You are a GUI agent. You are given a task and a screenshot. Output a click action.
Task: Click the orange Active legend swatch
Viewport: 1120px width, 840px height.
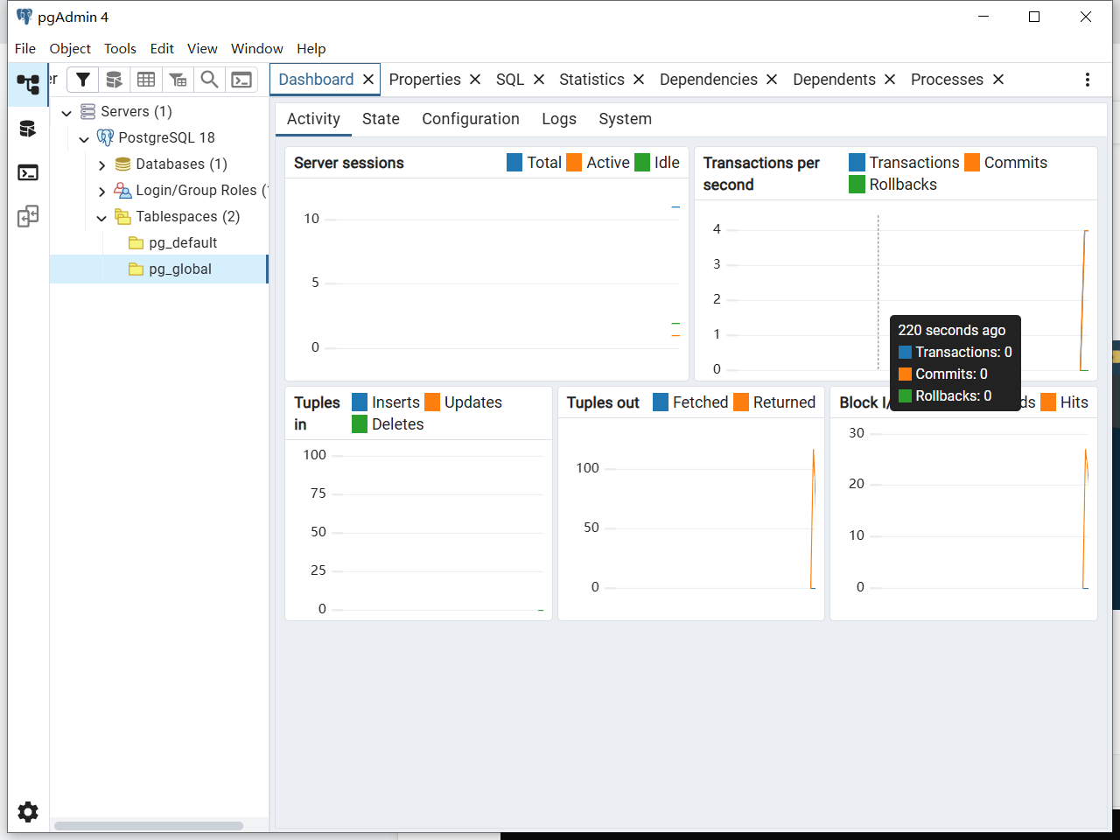point(574,163)
